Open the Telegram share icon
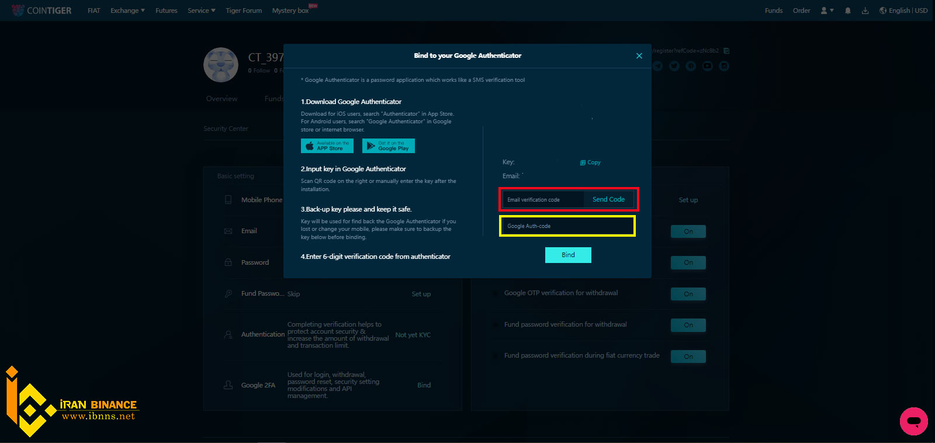The height and width of the screenshot is (443, 935). pyautogui.click(x=658, y=66)
